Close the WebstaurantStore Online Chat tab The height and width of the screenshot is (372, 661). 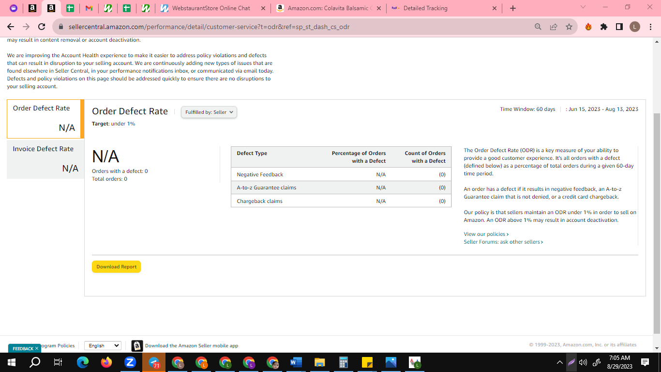click(x=263, y=8)
